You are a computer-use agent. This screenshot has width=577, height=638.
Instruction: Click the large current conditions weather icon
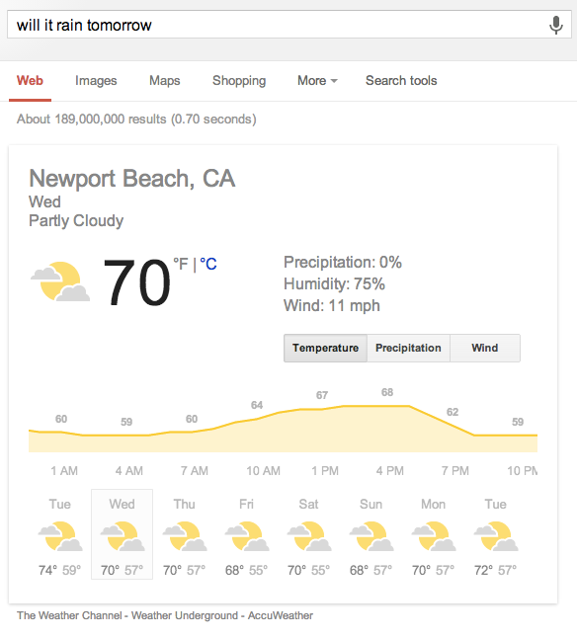[x=60, y=281]
